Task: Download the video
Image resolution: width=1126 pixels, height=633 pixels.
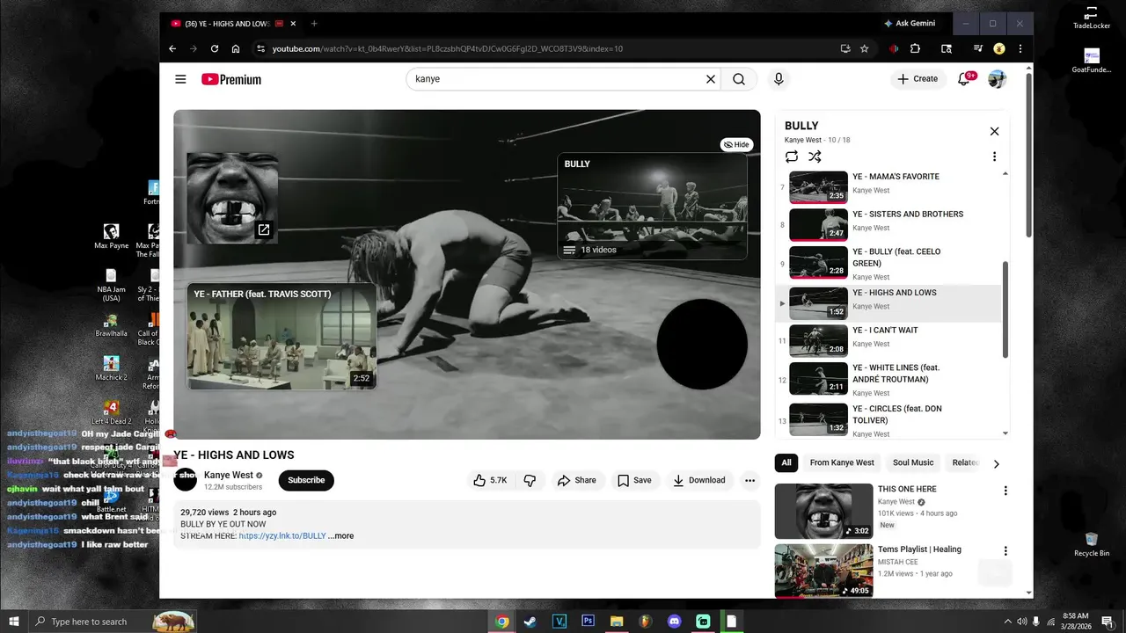Action: 699,480
